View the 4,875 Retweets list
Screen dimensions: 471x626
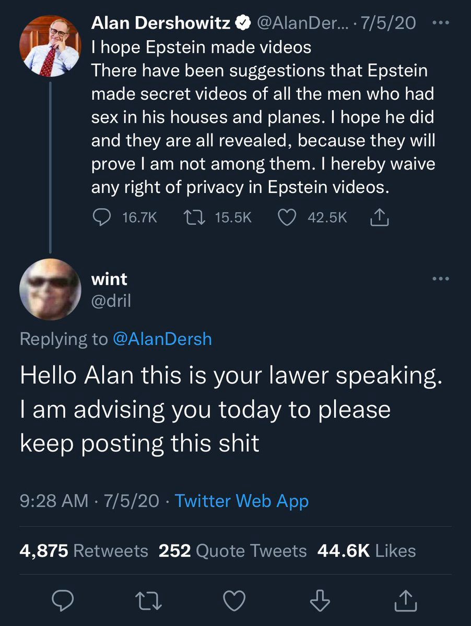tap(84, 551)
